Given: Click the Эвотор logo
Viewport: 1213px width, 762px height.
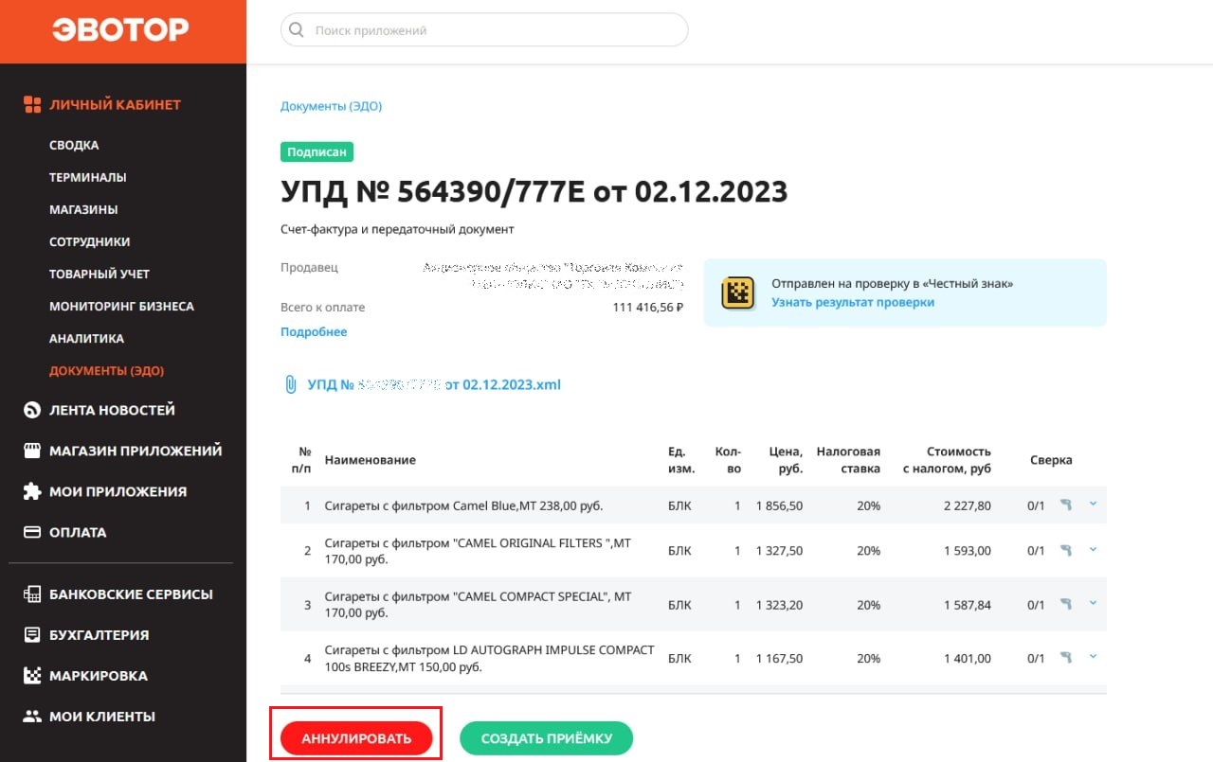Looking at the screenshot, I should pyautogui.click(x=120, y=30).
